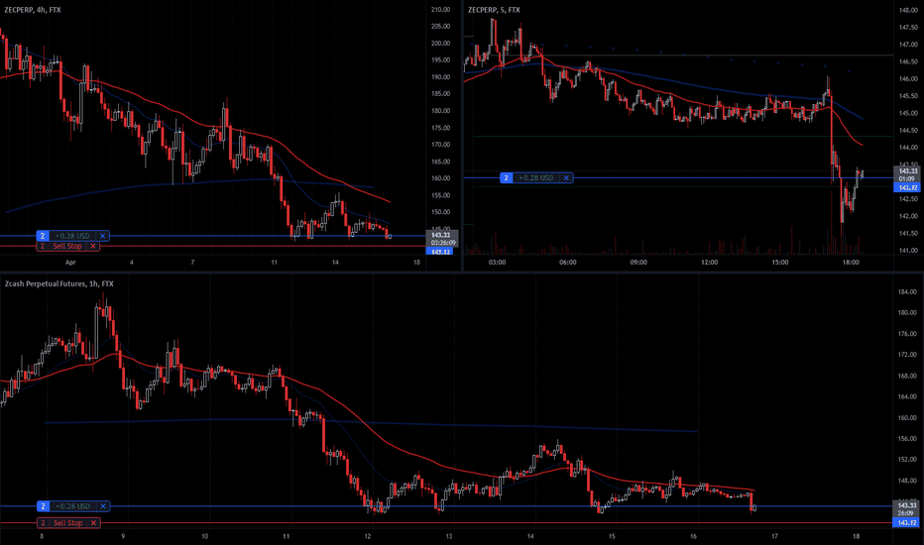Open the ZECPERP, 4h, FTX chart title
The width and height of the screenshot is (924, 545).
(x=33, y=10)
